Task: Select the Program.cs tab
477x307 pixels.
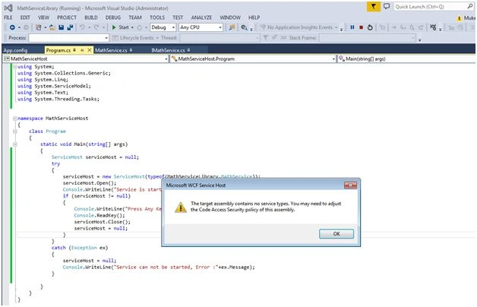Action: coord(58,50)
